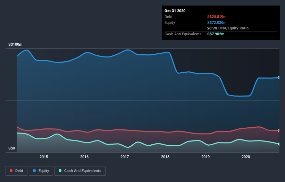Select the teal Cash endpoint marker

pyautogui.click(x=279, y=144)
